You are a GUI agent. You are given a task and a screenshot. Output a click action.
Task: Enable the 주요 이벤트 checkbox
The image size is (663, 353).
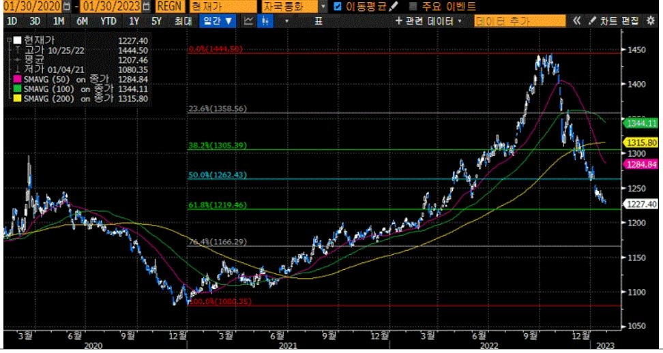[413, 6]
